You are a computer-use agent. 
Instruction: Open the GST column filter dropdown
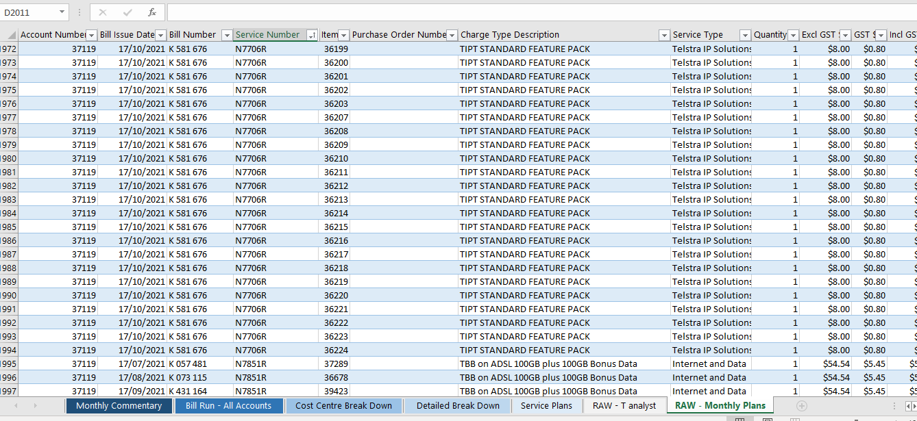tap(881, 35)
